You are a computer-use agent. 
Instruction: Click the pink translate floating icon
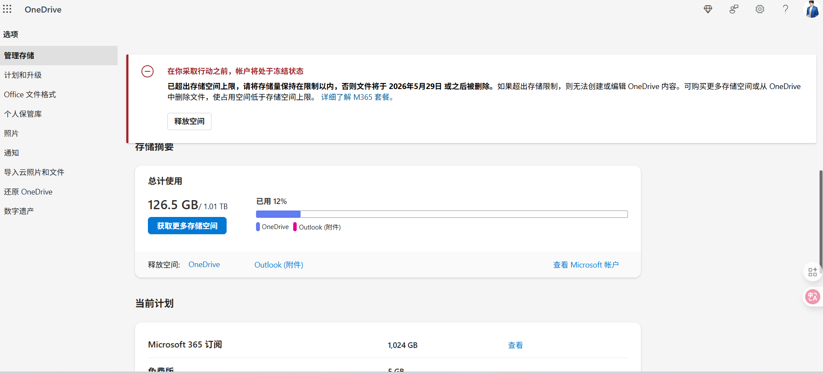[x=813, y=297]
